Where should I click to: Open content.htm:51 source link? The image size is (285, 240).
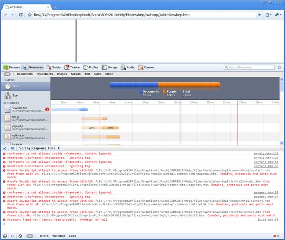266,162
